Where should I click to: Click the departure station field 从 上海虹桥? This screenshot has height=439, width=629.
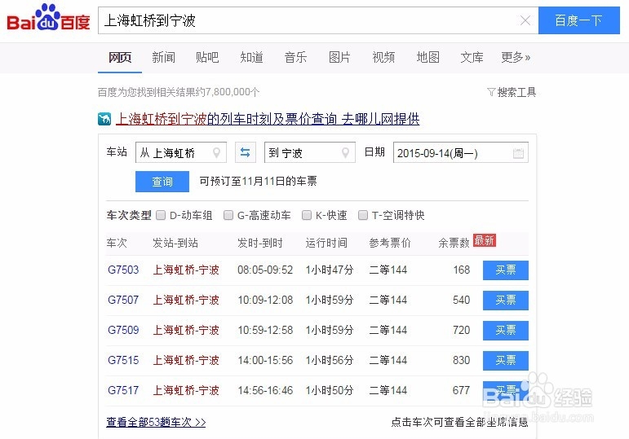[181, 152]
